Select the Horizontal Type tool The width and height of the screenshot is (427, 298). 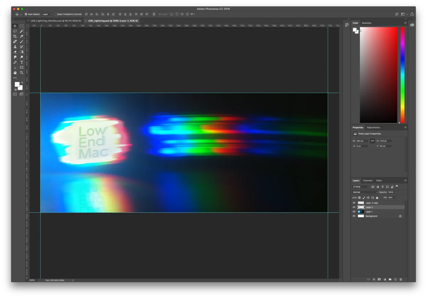22,62
